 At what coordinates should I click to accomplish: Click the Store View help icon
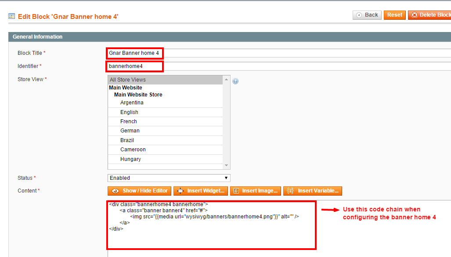235,81
